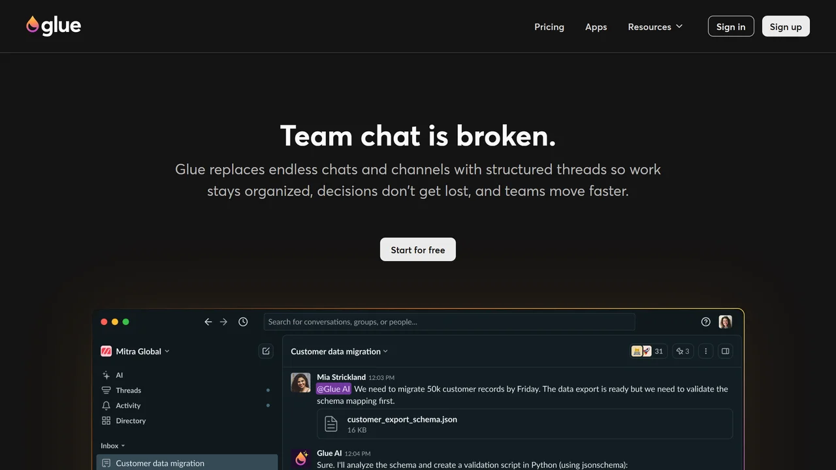Click the user profile avatar in app toolbar
Image resolution: width=836 pixels, height=470 pixels.
(725, 322)
